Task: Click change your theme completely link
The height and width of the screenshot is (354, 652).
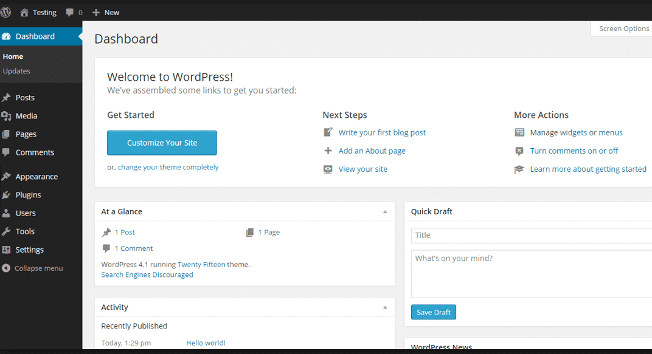Action: click(x=168, y=167)
